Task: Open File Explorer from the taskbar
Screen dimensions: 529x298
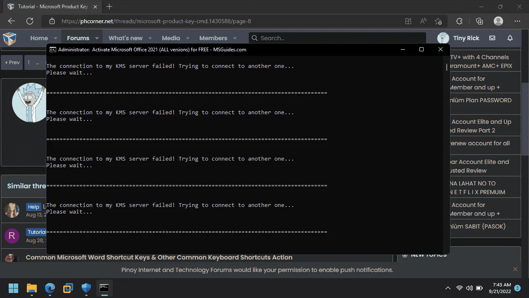Action: pos(32,288)
